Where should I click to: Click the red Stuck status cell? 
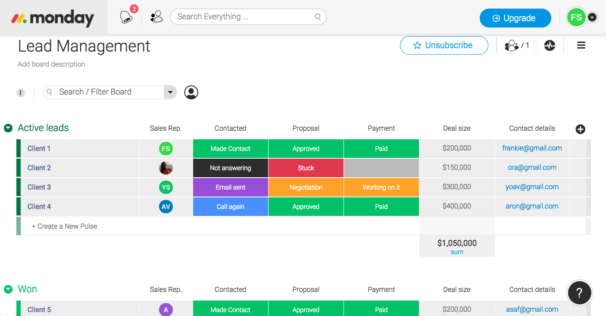[x=306, y=168]
